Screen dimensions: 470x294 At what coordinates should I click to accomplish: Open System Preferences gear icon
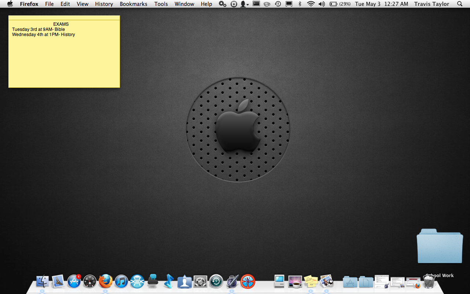pyautogui.click(x=200, y=282)
